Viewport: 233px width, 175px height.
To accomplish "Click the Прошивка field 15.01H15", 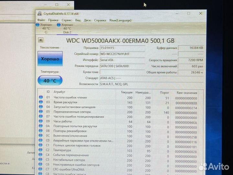I will tap(122, 48).
